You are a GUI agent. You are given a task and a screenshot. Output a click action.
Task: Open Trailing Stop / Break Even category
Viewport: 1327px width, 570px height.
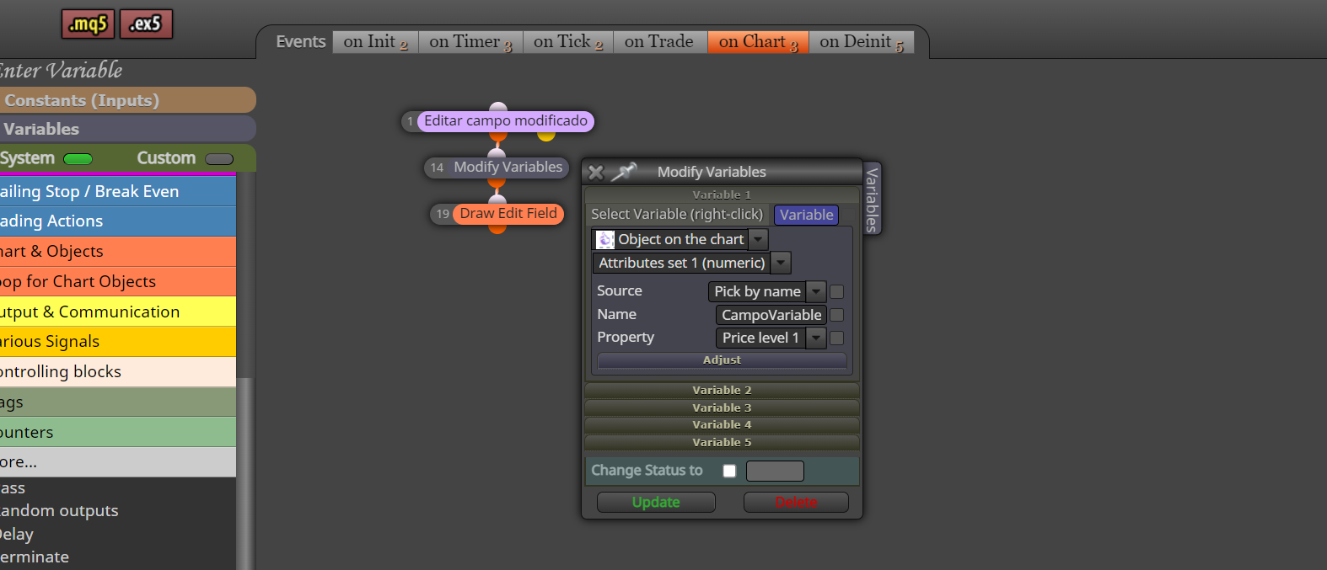[118, 191]
